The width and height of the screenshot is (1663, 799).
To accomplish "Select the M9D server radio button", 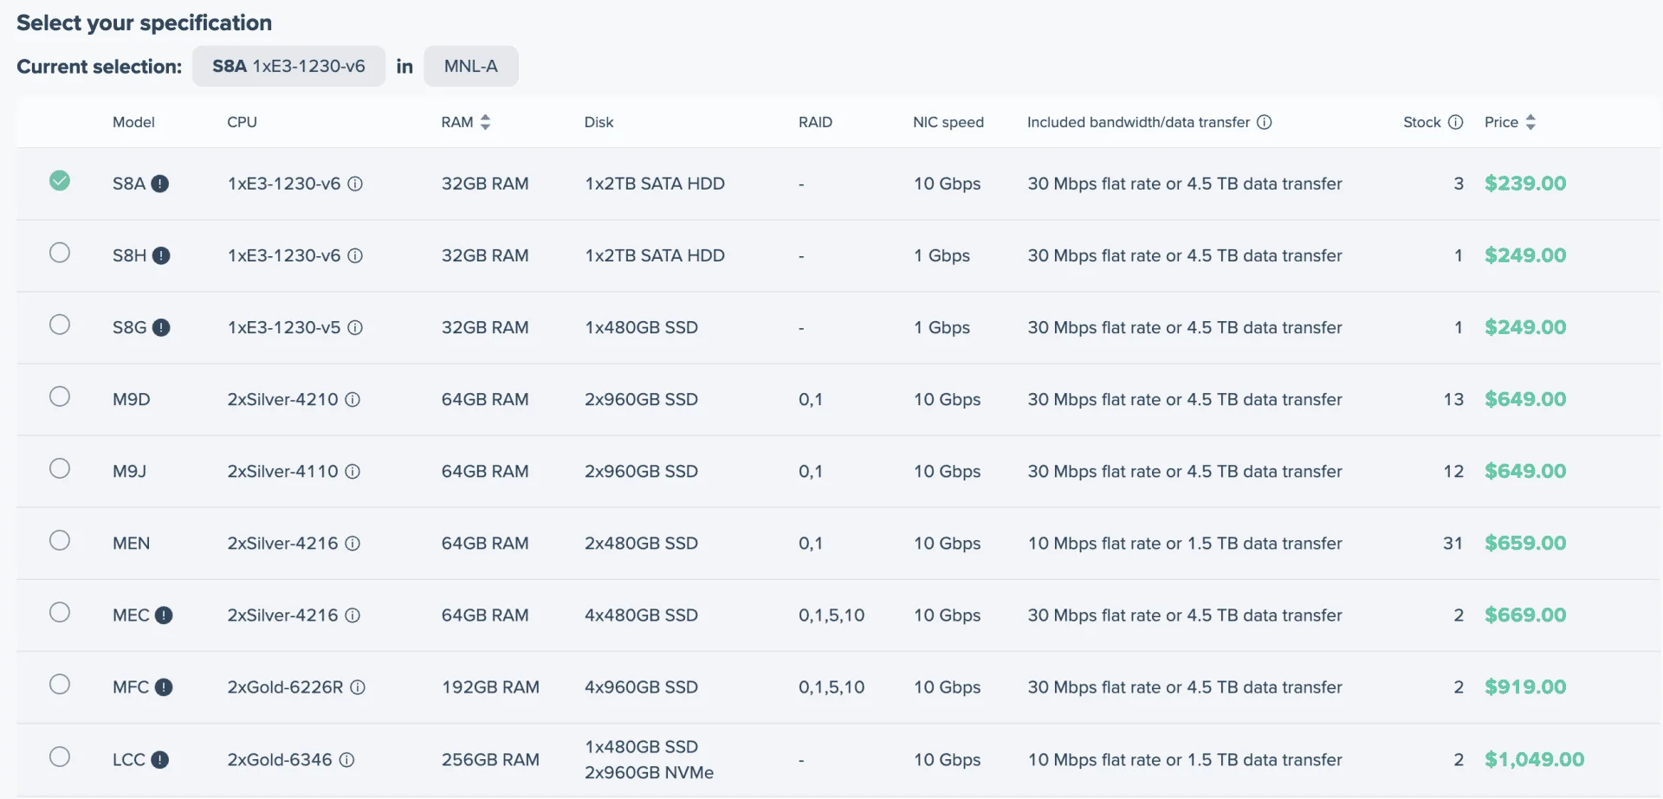I will [60, 396].
